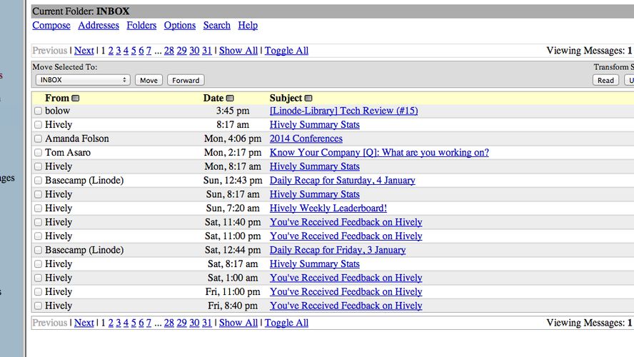Tick the checkbox for bolow's message

click(x=38, y=111)
